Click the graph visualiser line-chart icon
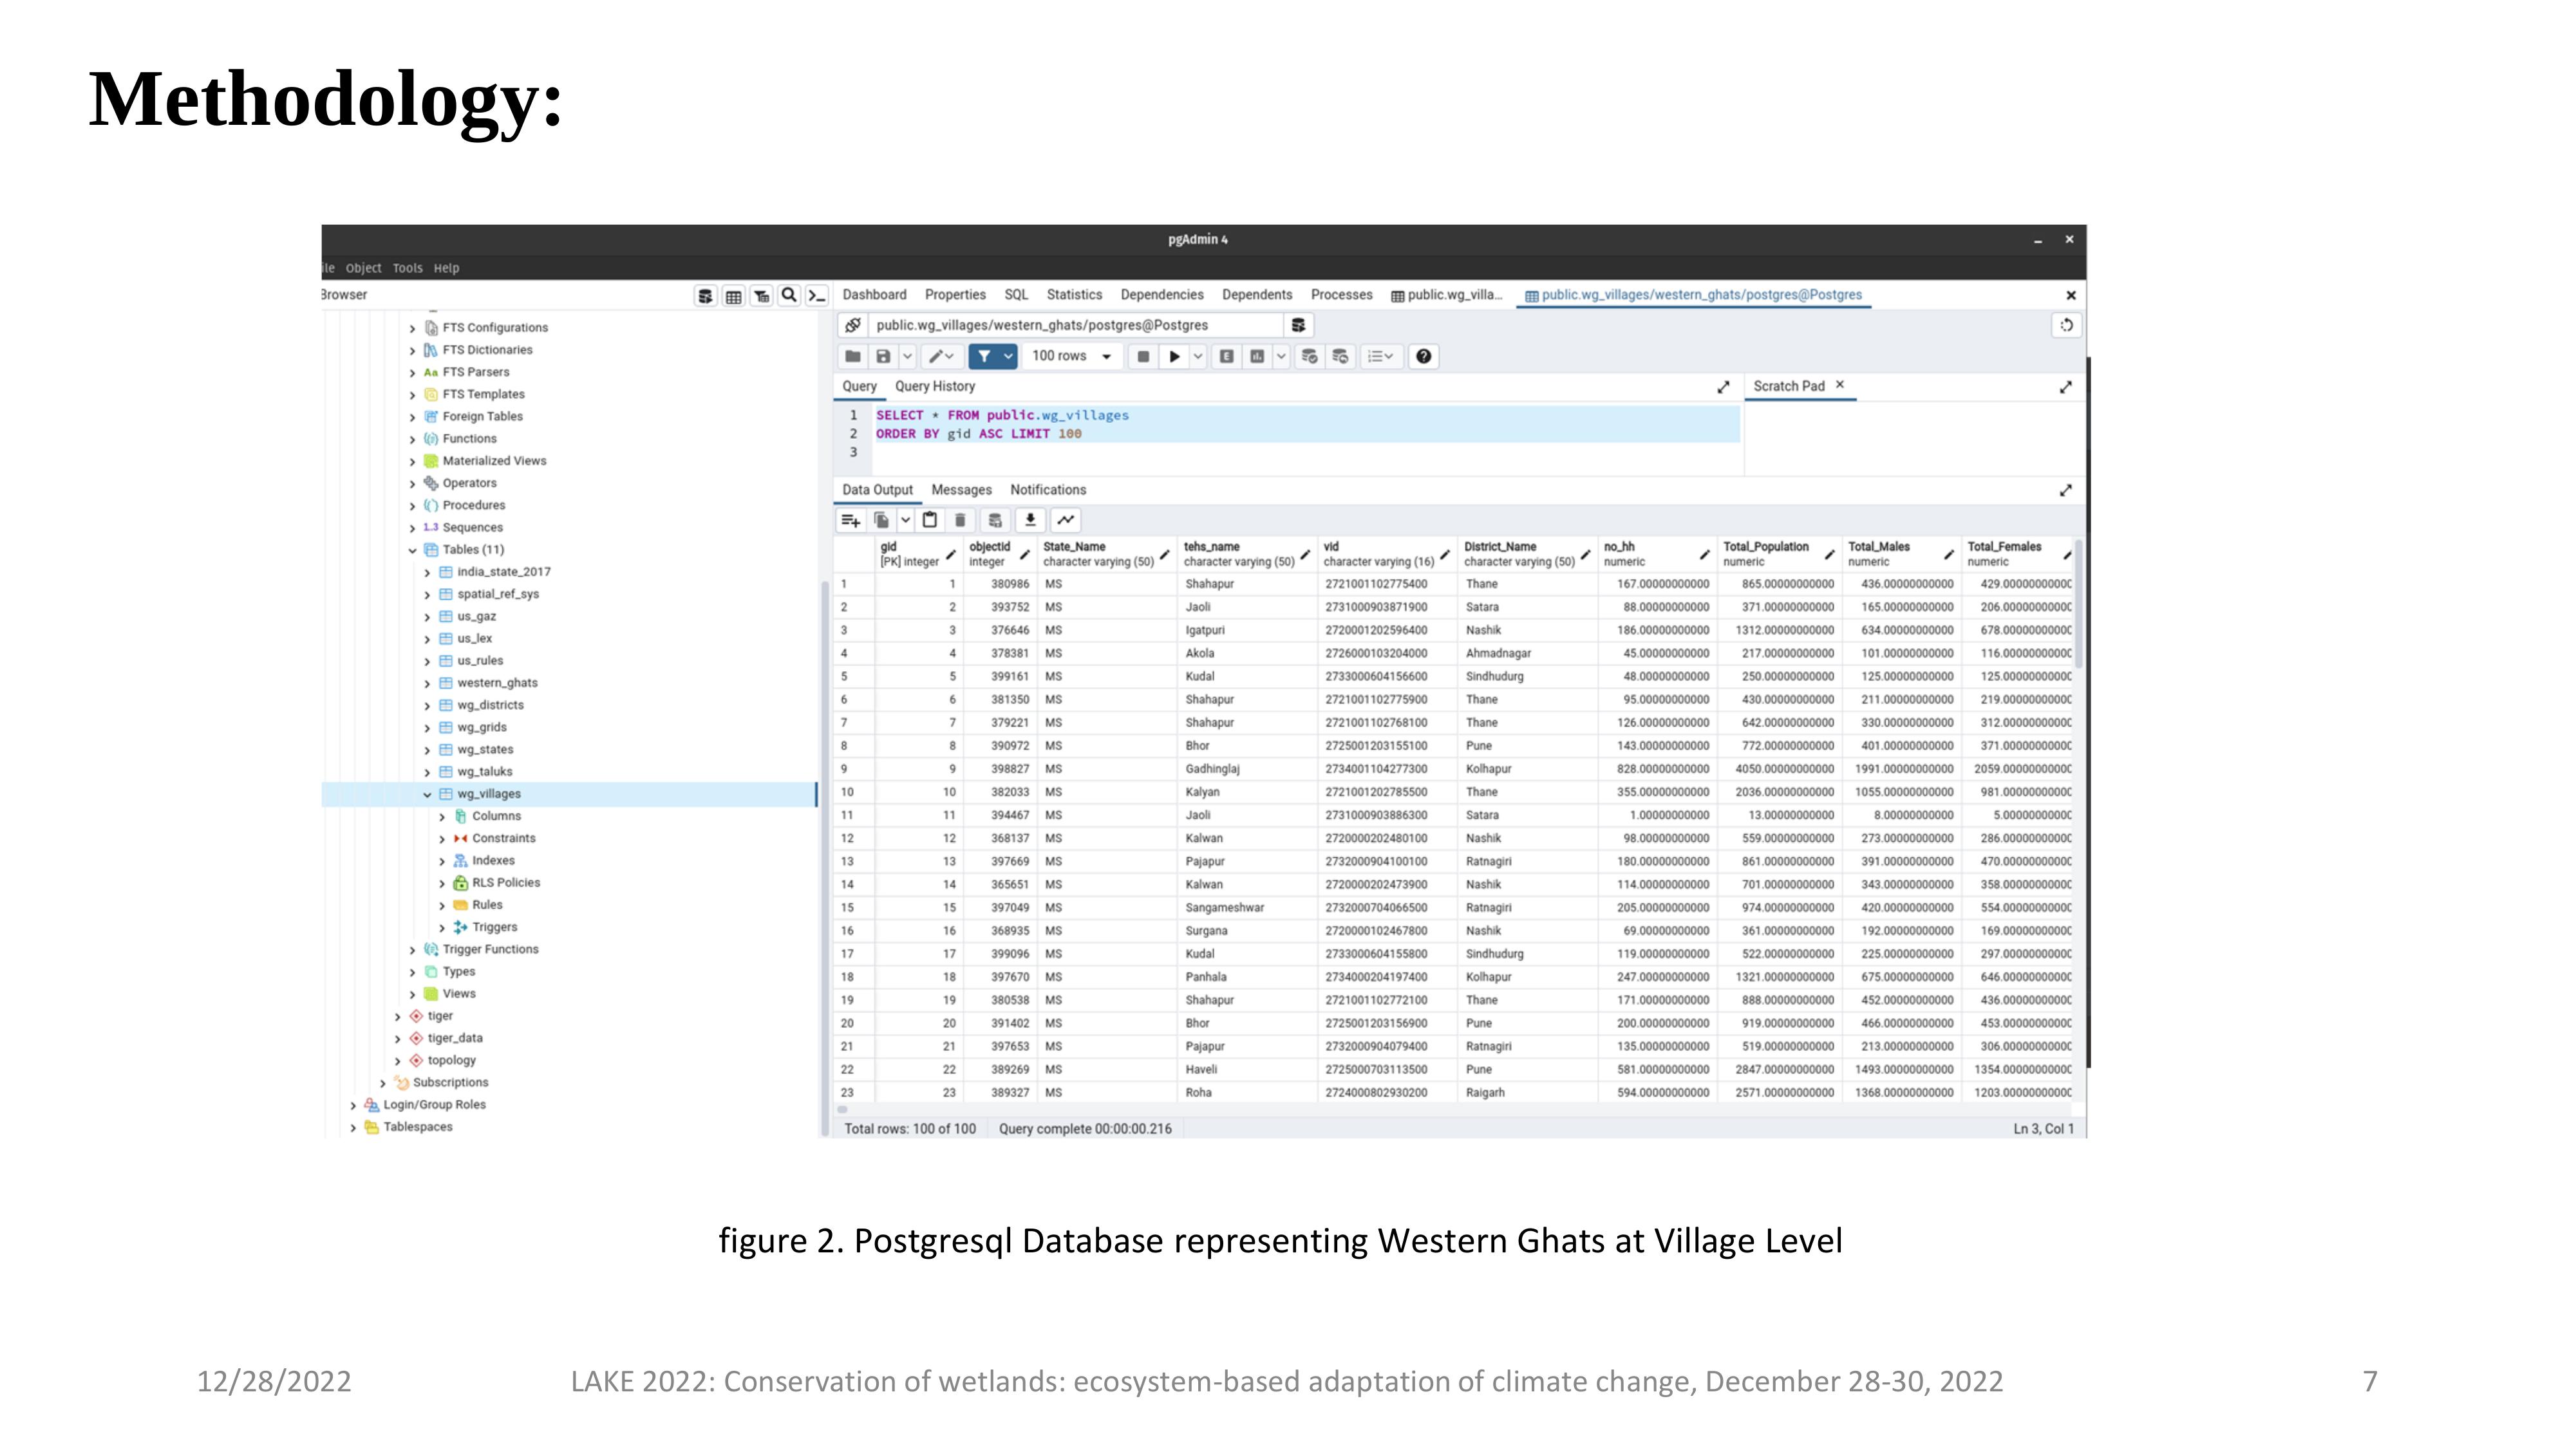Screen dimensions: 2576x1448 (x=1066, y=519)
